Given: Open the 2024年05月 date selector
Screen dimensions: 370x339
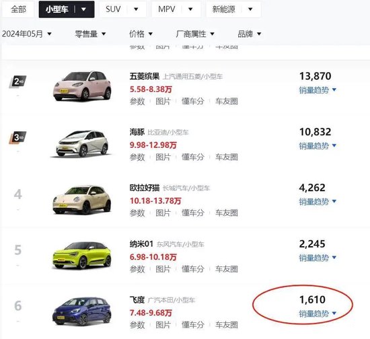Looking at the screenshot, I should pos(27,34).
